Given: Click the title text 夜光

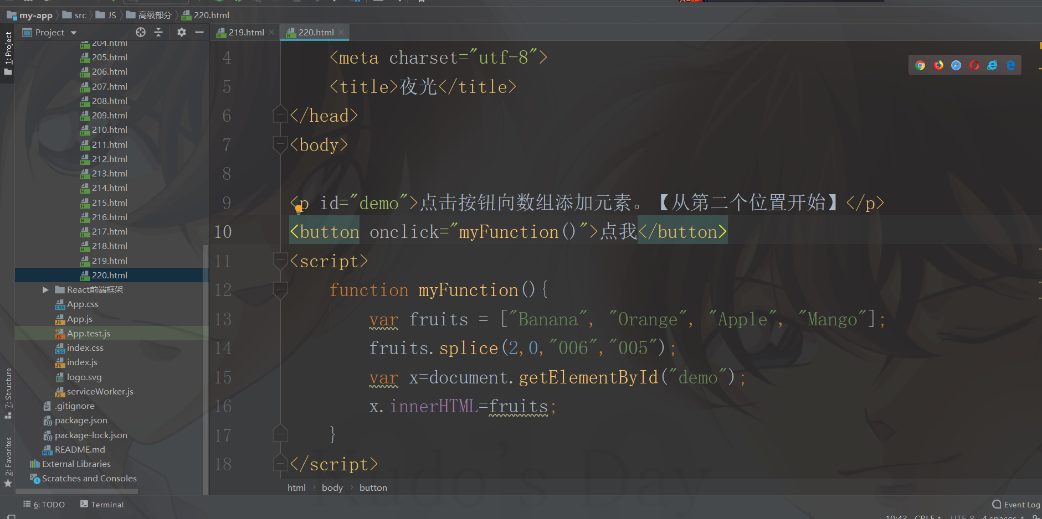Looking at the screenshot, I should click(x=418, y=87).
